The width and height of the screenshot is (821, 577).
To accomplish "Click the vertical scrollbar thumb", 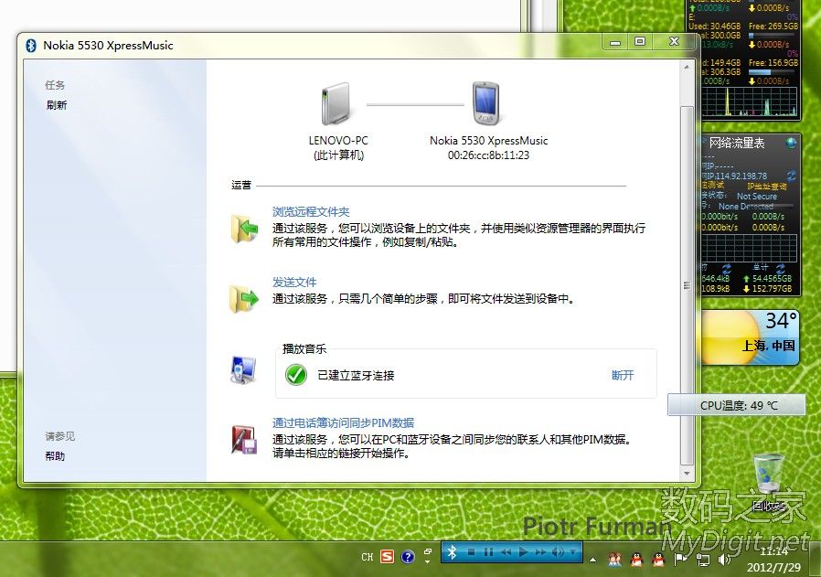I will click(x=687, y=285).
